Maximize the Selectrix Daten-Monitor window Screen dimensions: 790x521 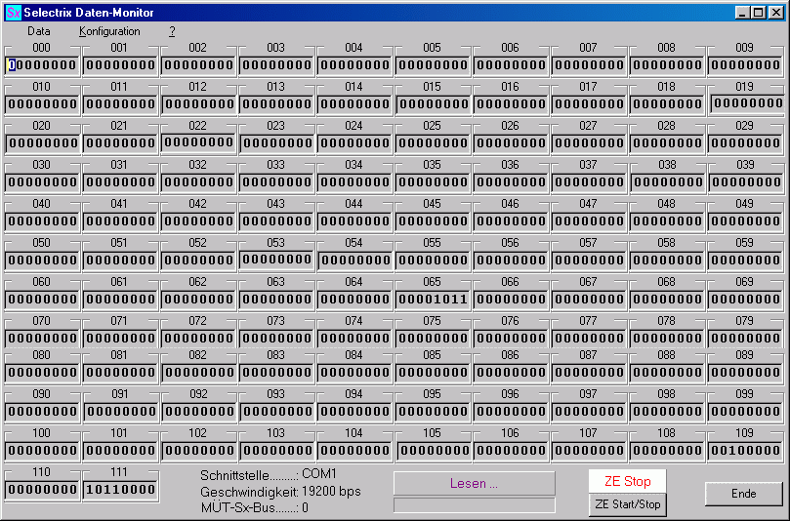759,13
